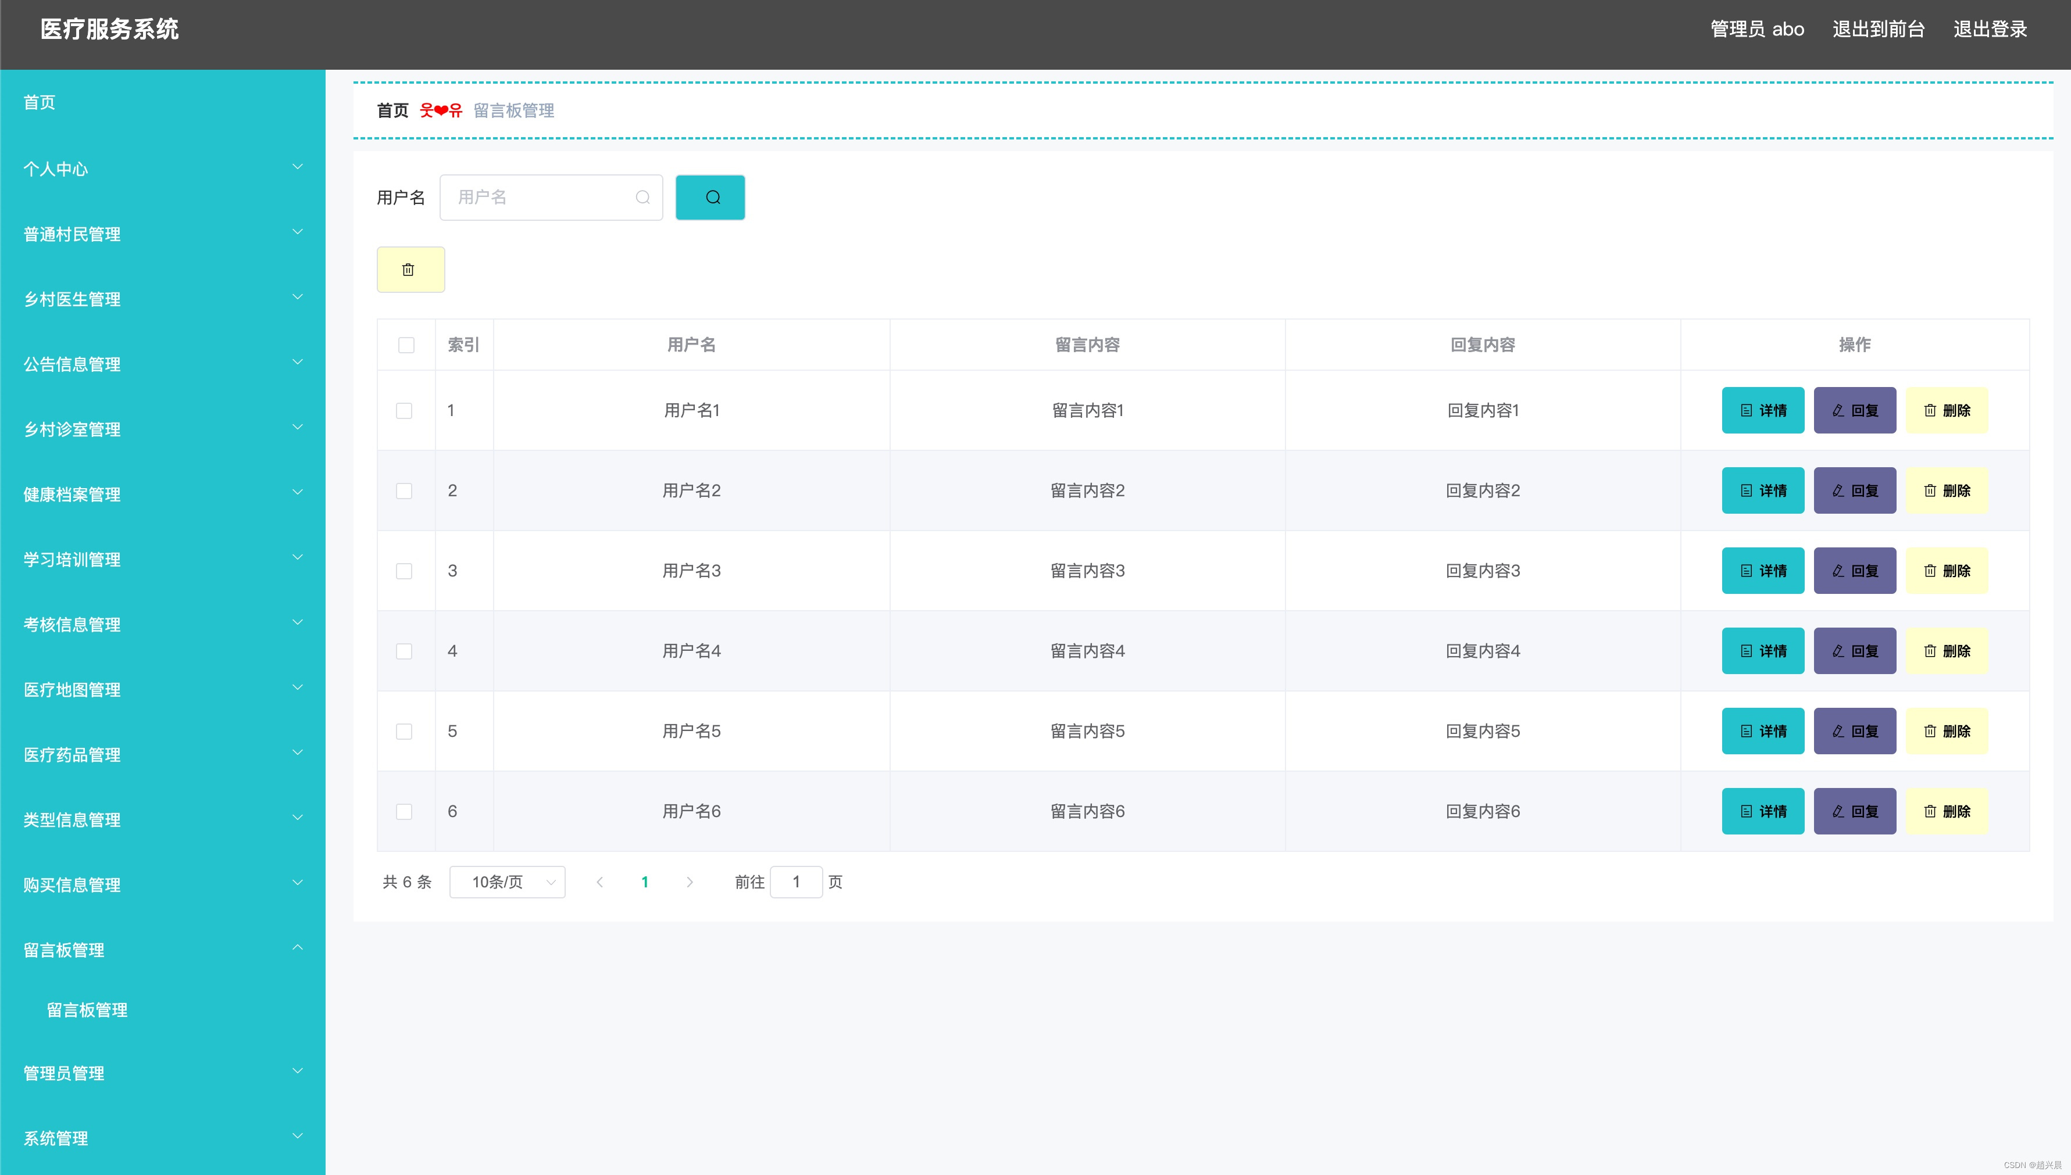Check the row 2 checkbox
The image size is (2071, 1175).
[405, 490]
